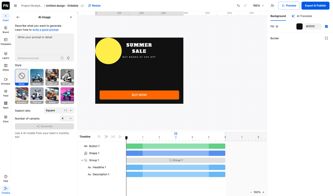The height and width of the screenshot is (196, 333).
Task: Open the Animator tool
Action: click(5, 81)
